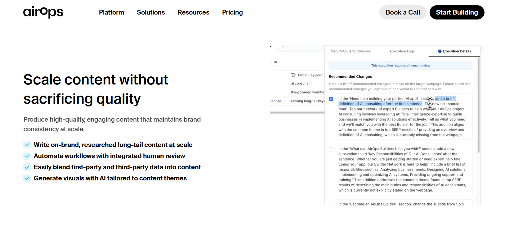Viewport: 509px width, 233px height.
Task: Open the Resources menu
Action: click(x=193, y=12)
